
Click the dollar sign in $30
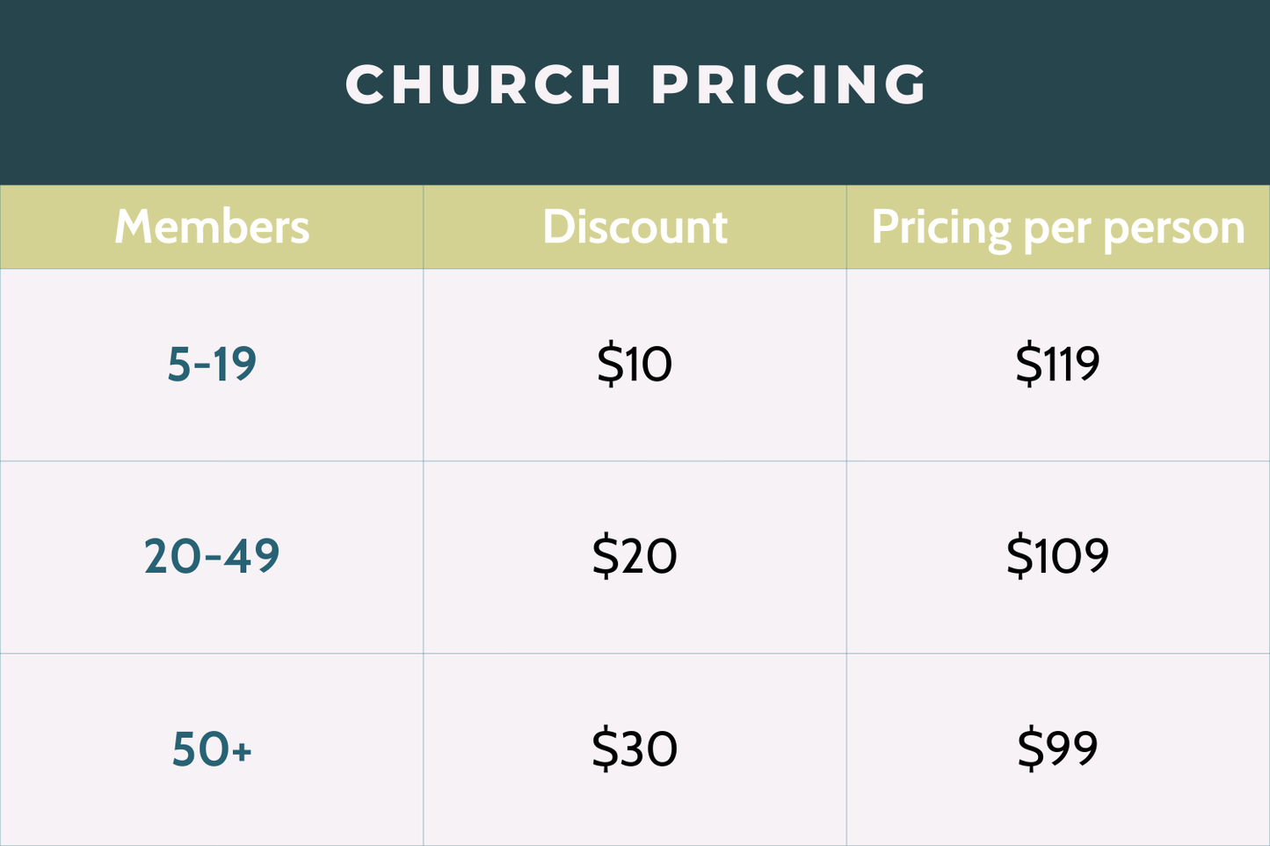tap(605, 749)
